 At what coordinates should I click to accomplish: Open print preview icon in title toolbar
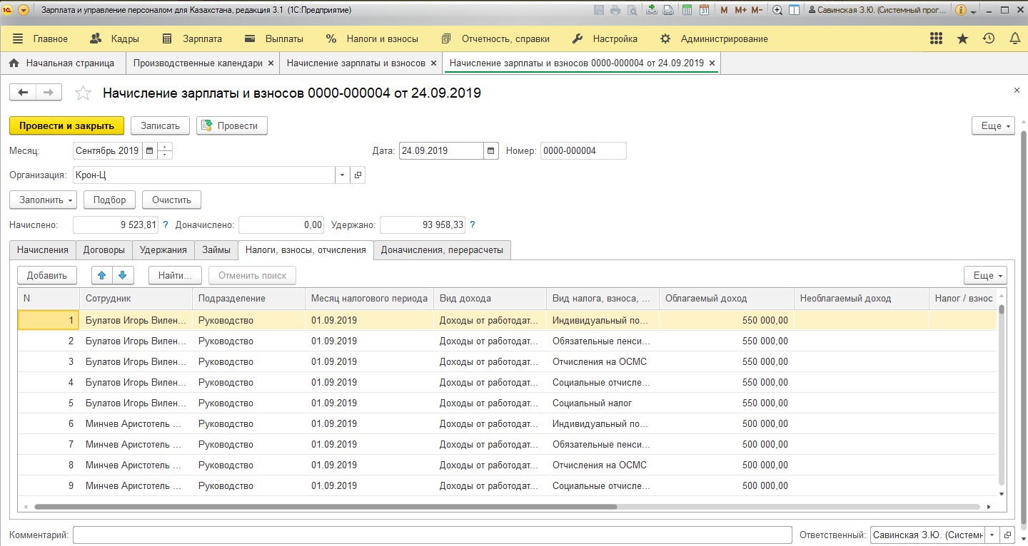coord(631,10)
